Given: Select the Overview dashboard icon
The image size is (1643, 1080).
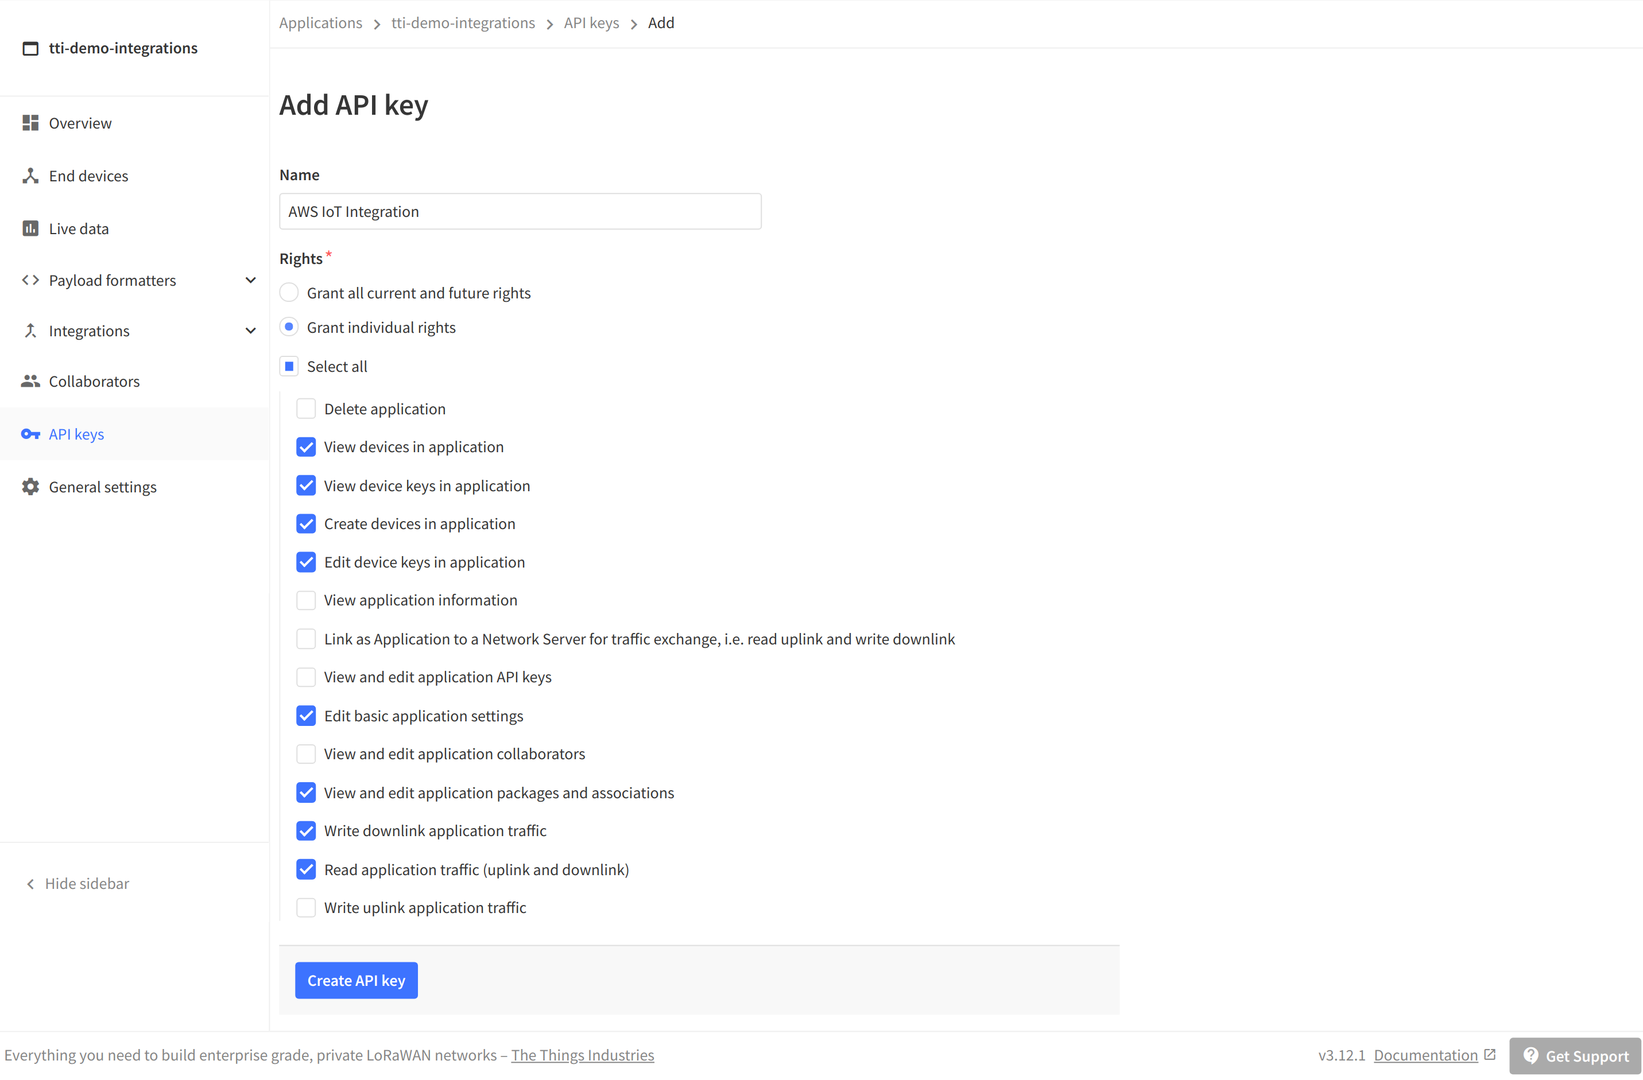Looking at the screenshot, I should tap(30, 123).
